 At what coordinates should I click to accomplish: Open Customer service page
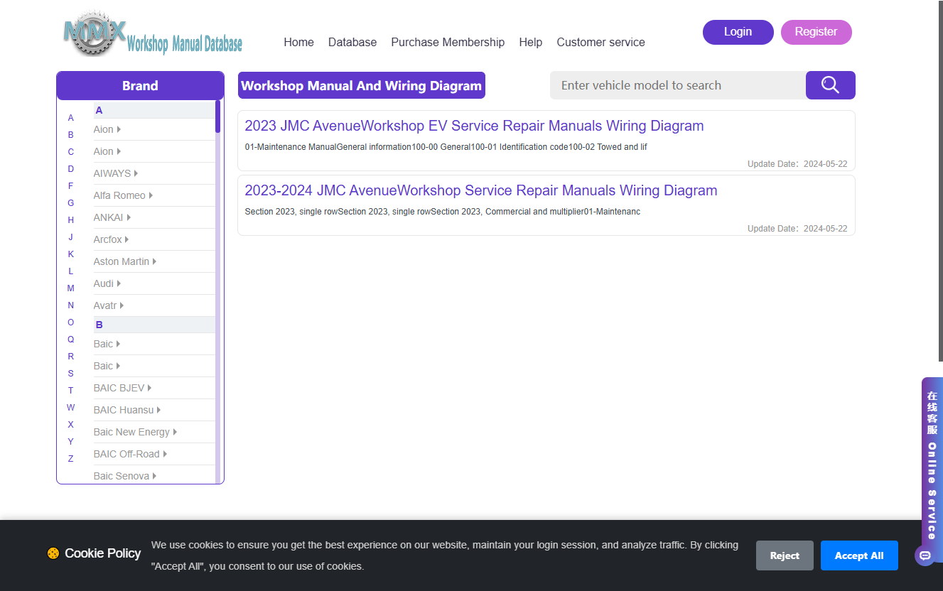[x=600, y=42]
